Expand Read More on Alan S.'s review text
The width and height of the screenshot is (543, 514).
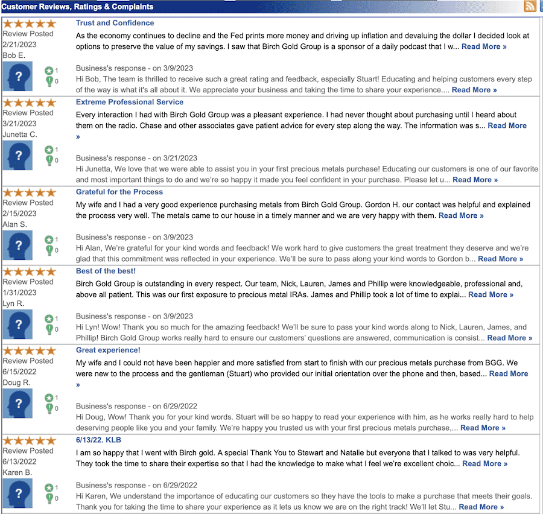(x=461, y=215)
